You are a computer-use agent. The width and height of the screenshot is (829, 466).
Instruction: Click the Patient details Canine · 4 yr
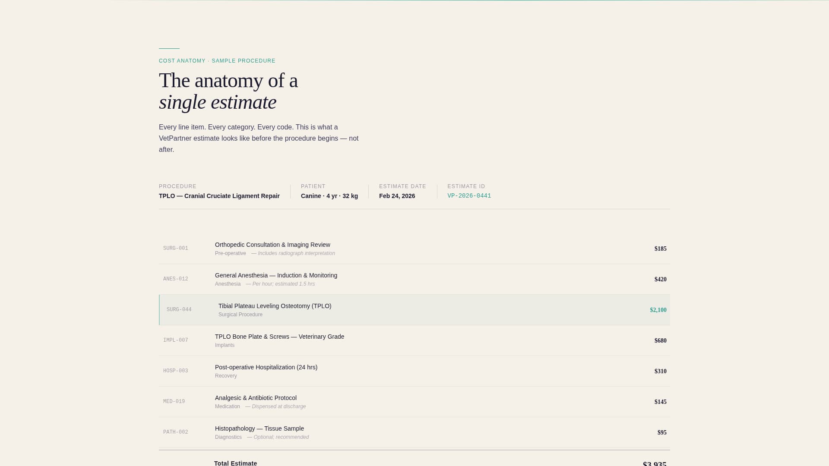coord(329,196)
